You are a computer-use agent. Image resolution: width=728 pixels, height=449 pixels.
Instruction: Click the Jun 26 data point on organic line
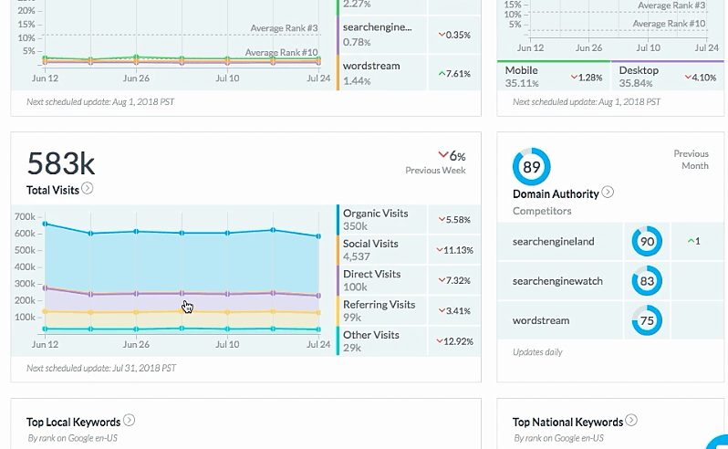pos(136,231)
